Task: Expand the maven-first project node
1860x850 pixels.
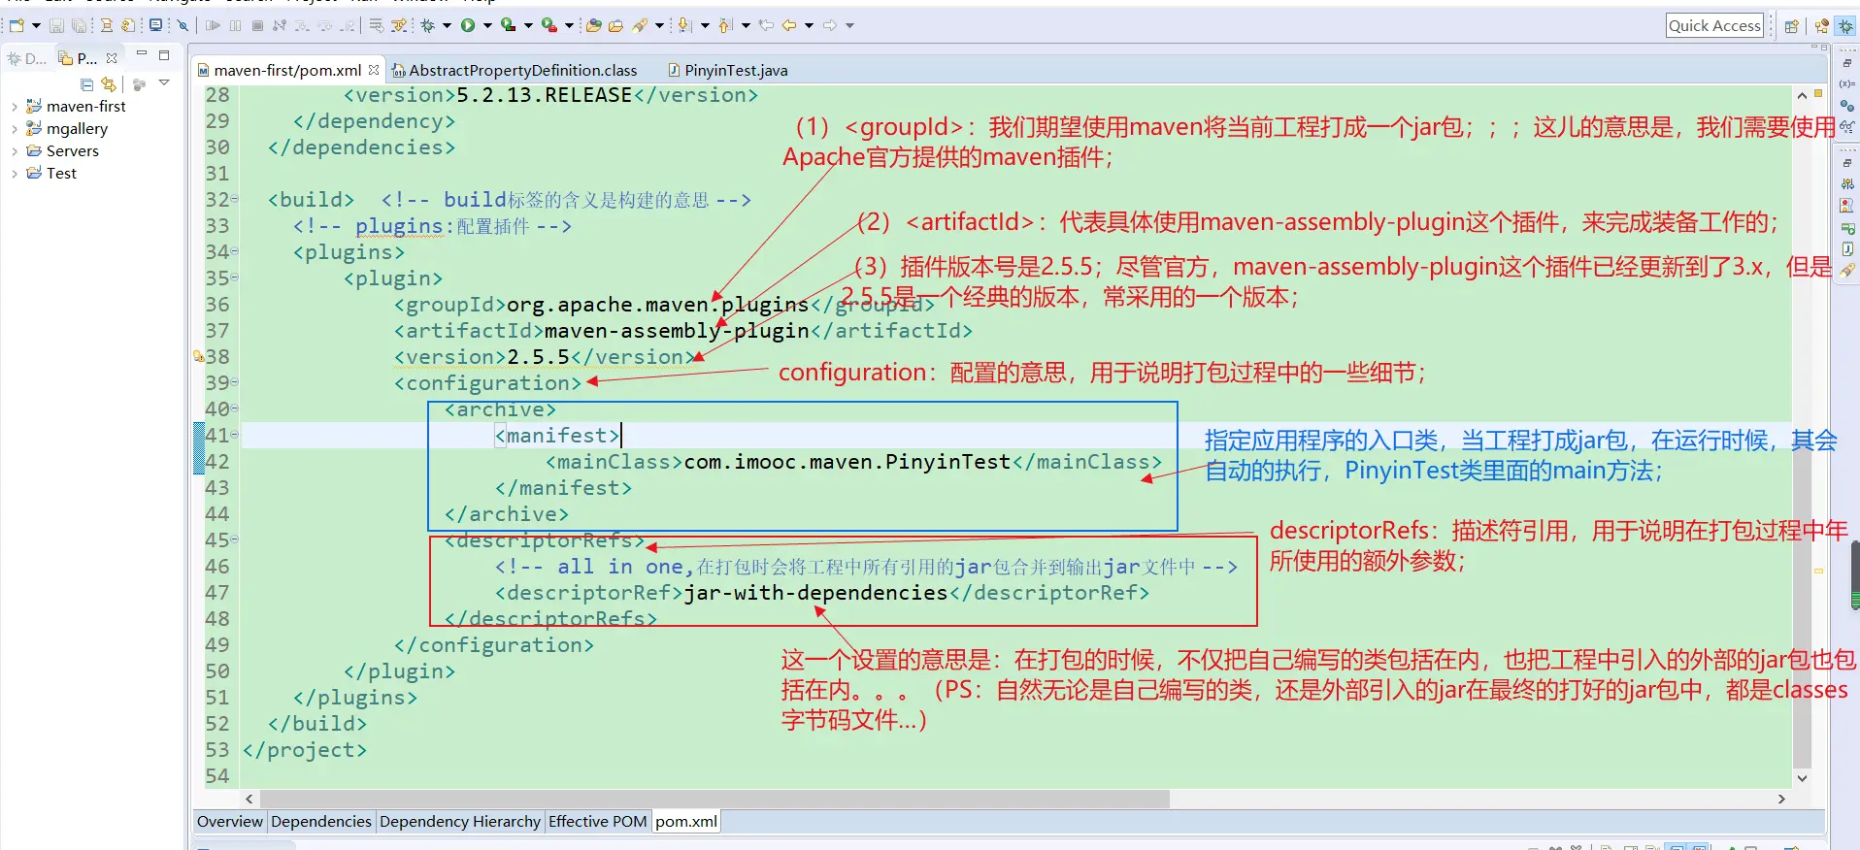Action: coord(14,107)
